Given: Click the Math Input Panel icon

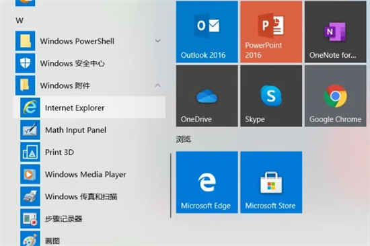Looking at the screenshot, I should [30, 130].
